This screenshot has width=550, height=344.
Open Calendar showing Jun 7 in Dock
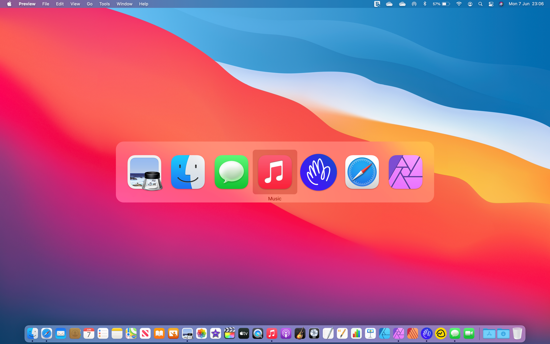(x=89, y=334)
